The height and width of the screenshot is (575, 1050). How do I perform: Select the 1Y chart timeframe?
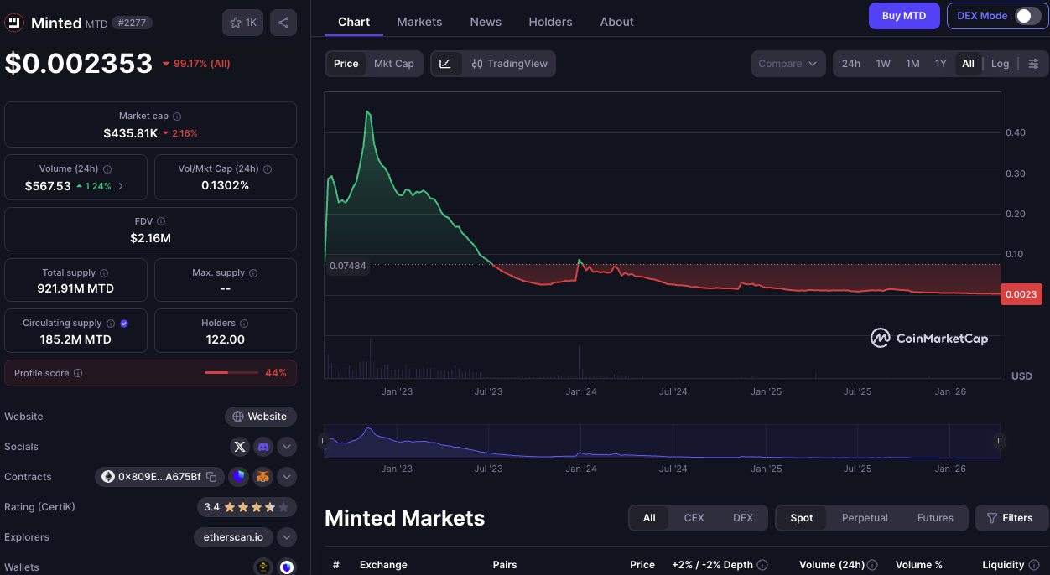click(x=940, y=63)
